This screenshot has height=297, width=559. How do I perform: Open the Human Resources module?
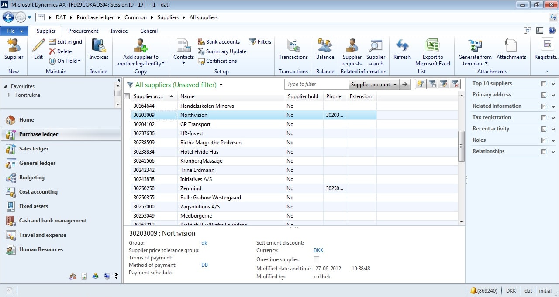pos(61,249)
